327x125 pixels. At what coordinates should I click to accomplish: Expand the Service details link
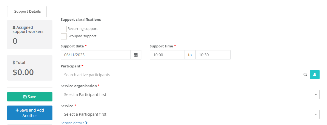(74, 123)
